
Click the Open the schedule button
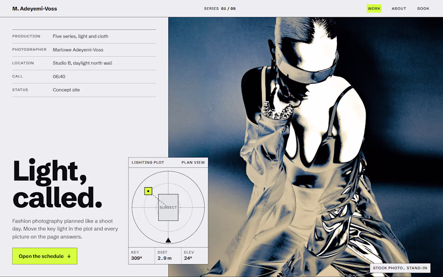pyautogui.click(x=45, y=256)
